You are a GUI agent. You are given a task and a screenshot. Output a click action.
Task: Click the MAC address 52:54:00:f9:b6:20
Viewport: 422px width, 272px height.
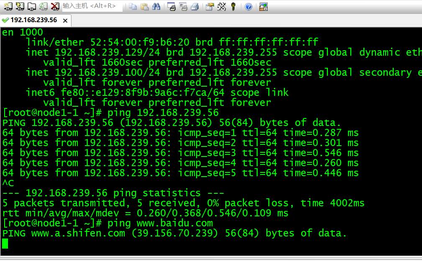click(140, 42)
